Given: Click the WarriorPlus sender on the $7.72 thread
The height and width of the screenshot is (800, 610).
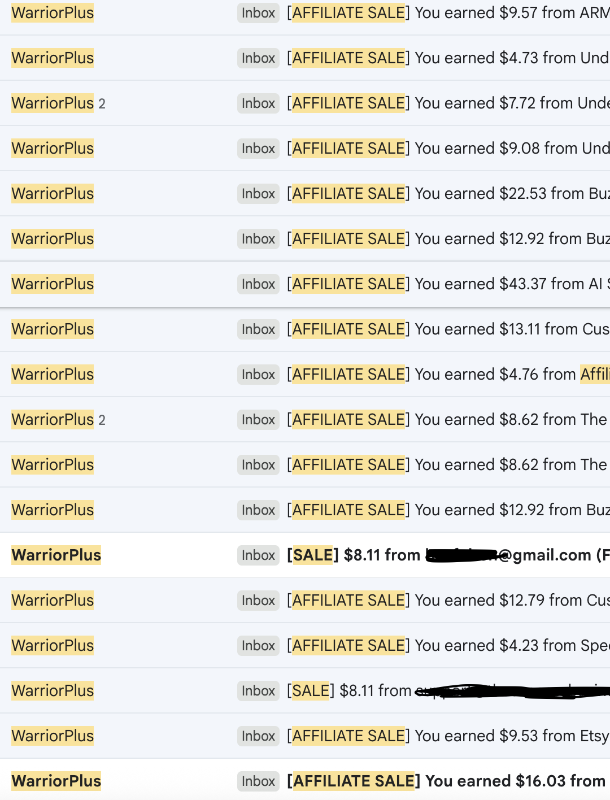Looking at the screenshot, I should pyautogui.click(x=53, y=103).
